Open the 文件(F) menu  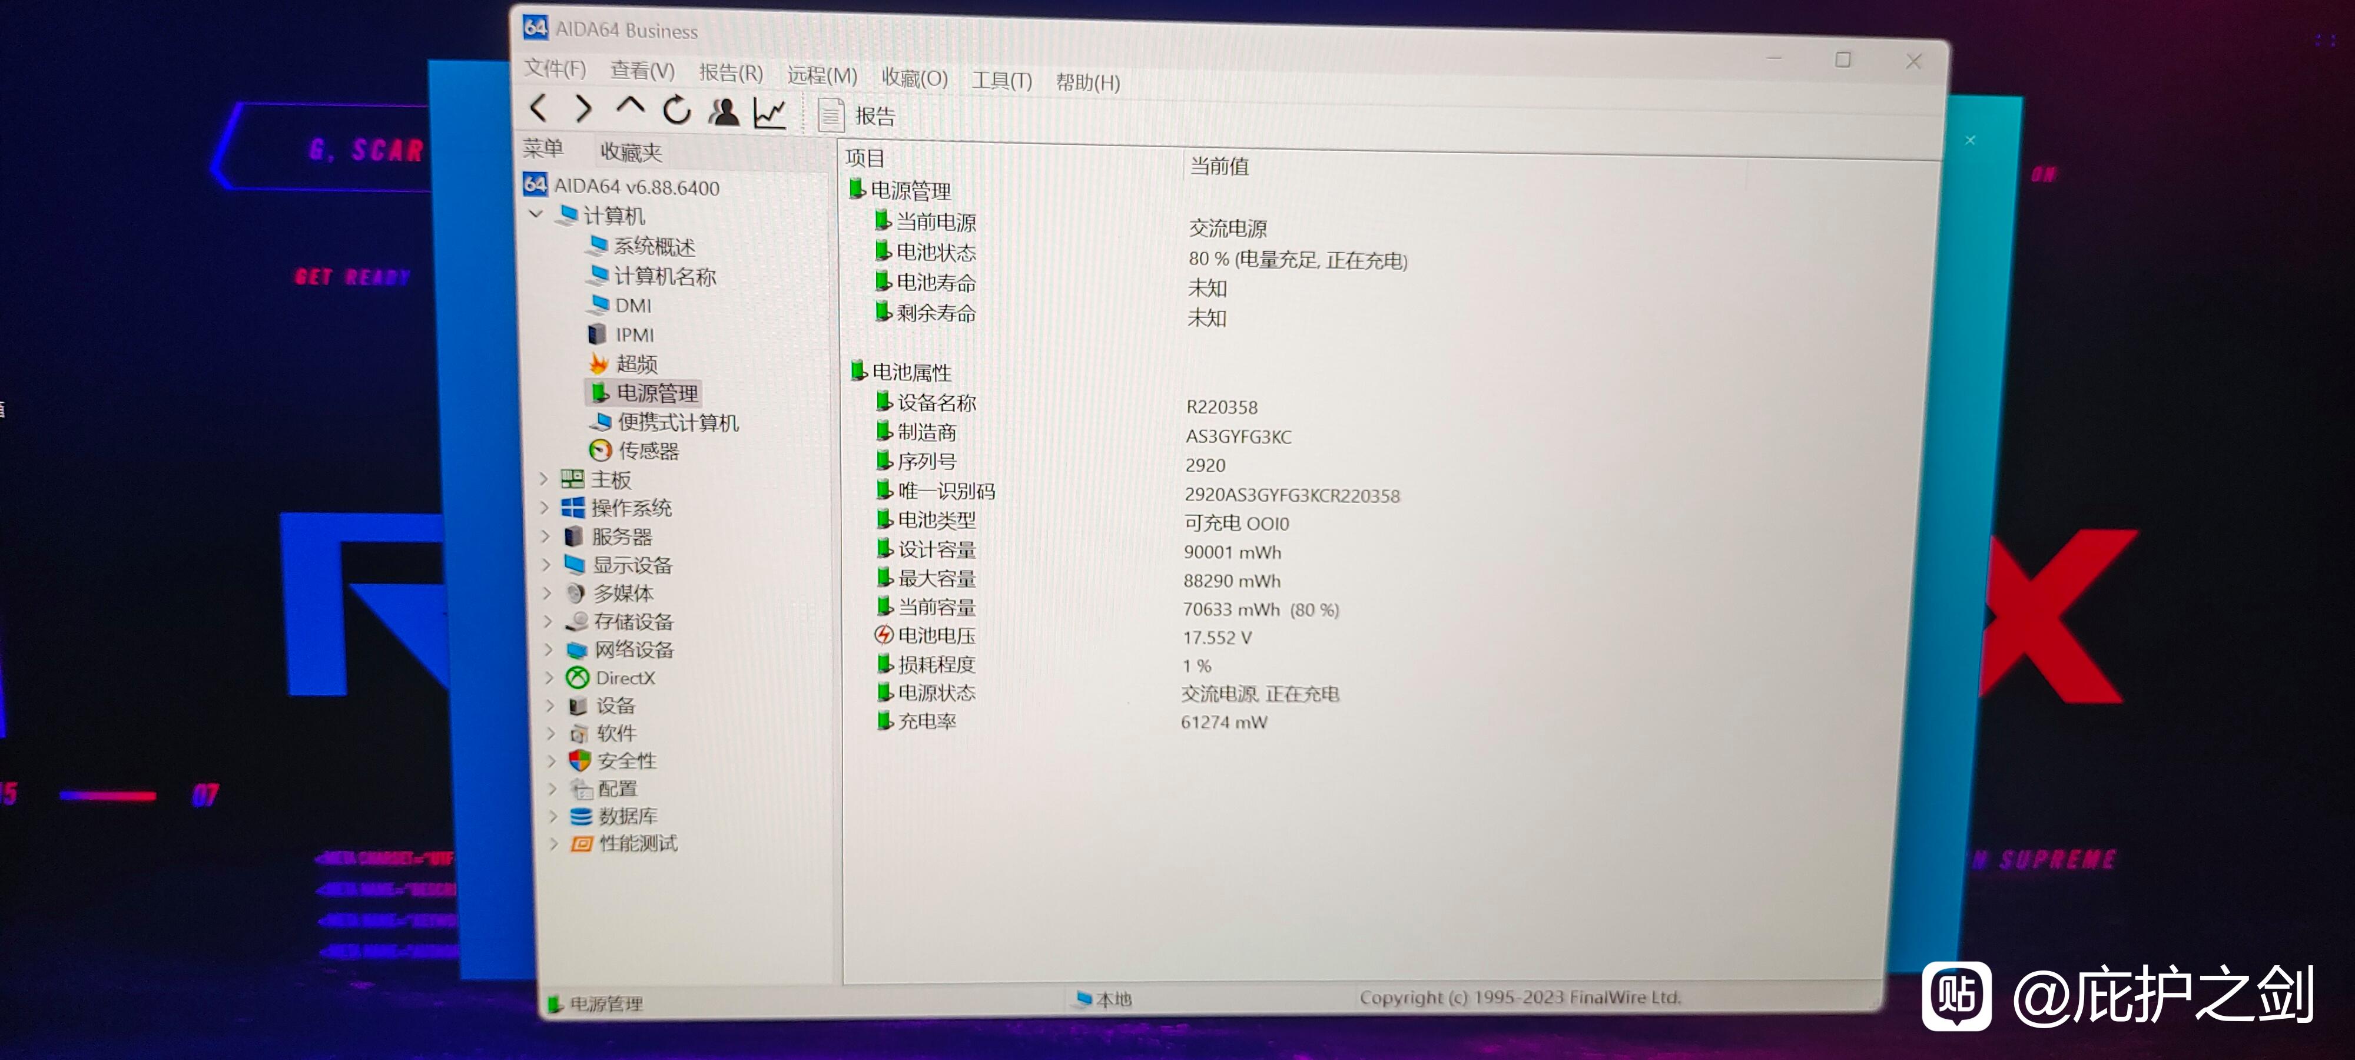click(x=555, y=68)
